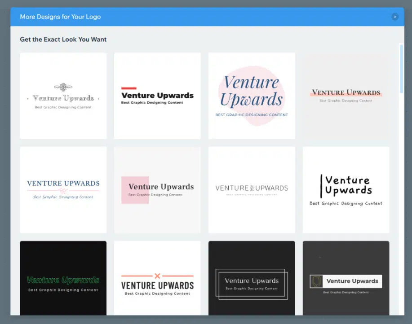Choose the handwritten logo with vertical bar
Image resolution: width=412 pixels, height=324 pixels.
tap(346, 190)
